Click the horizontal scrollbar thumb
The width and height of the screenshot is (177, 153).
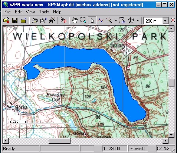pos(59,140)
